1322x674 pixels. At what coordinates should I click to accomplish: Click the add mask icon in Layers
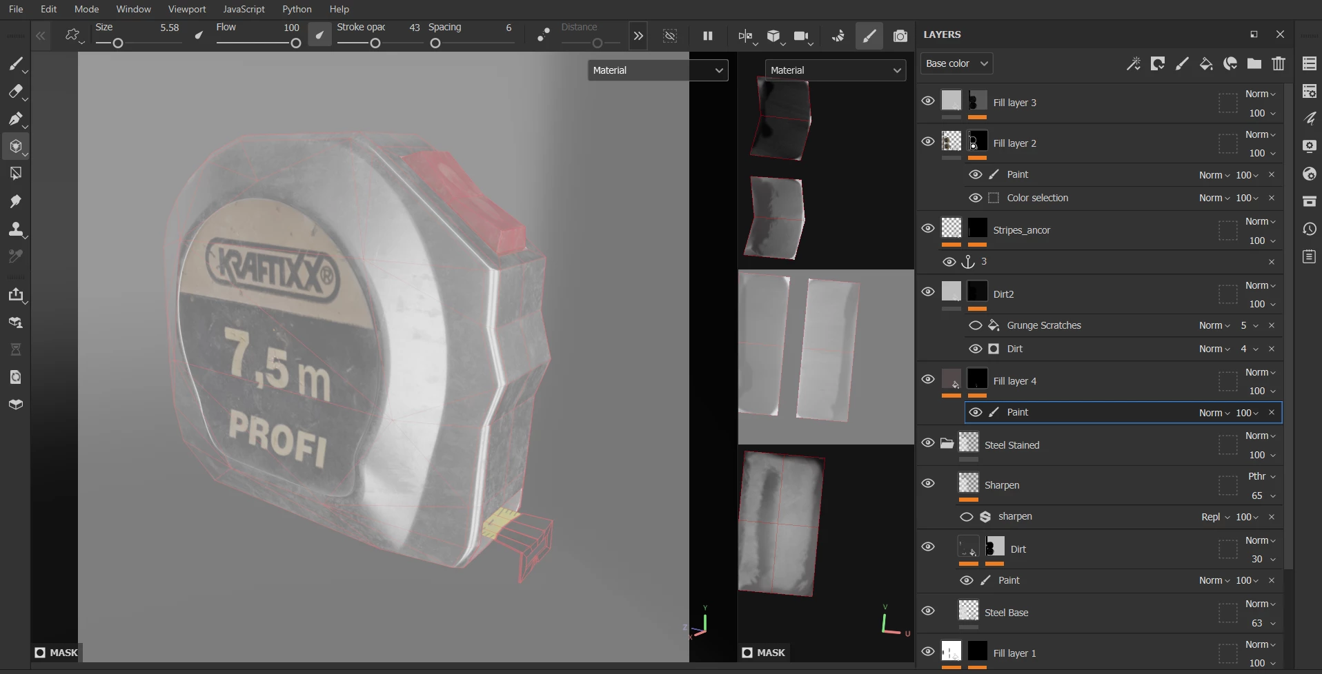1158,64
